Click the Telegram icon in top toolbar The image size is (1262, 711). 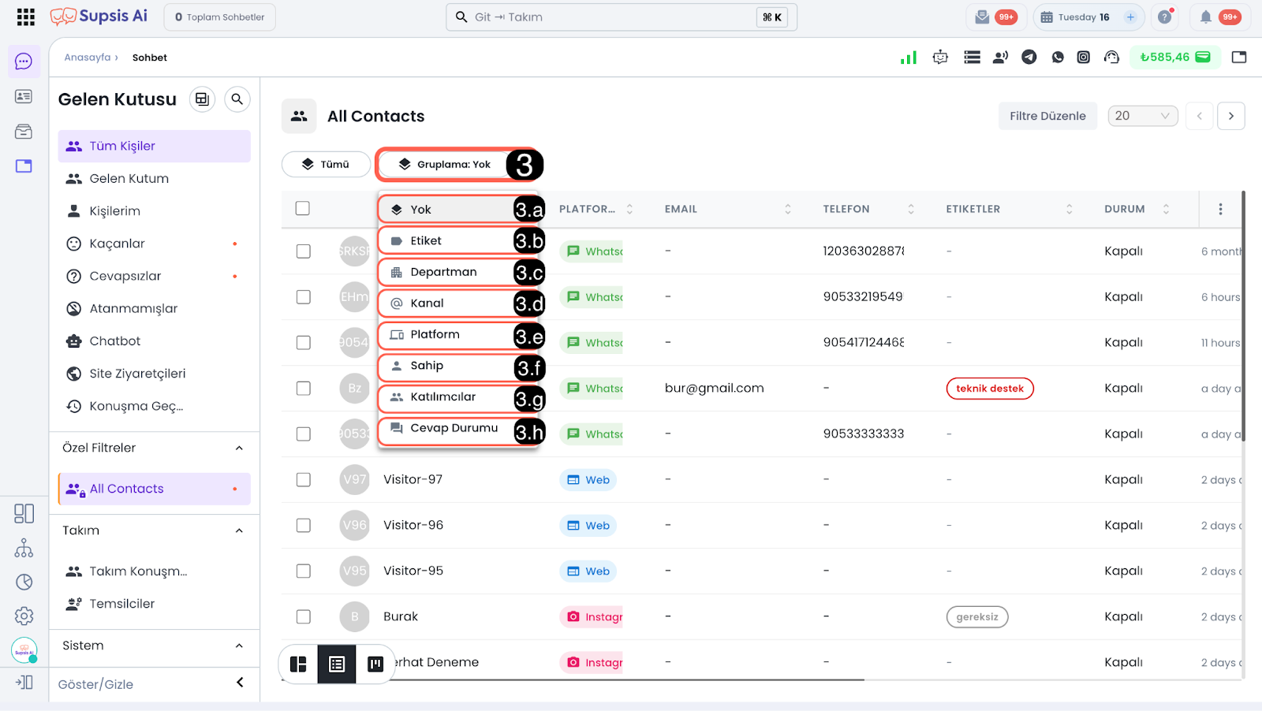pyautogui.click(x=1029, y=57)
